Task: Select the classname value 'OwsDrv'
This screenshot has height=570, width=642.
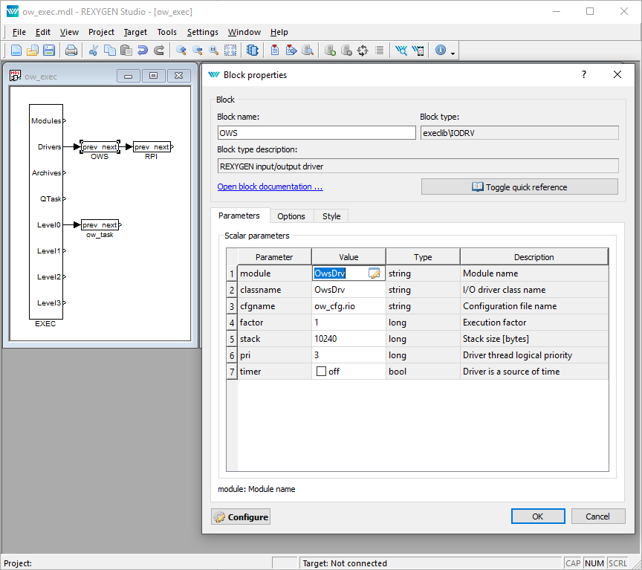Action: coord(348,290)
